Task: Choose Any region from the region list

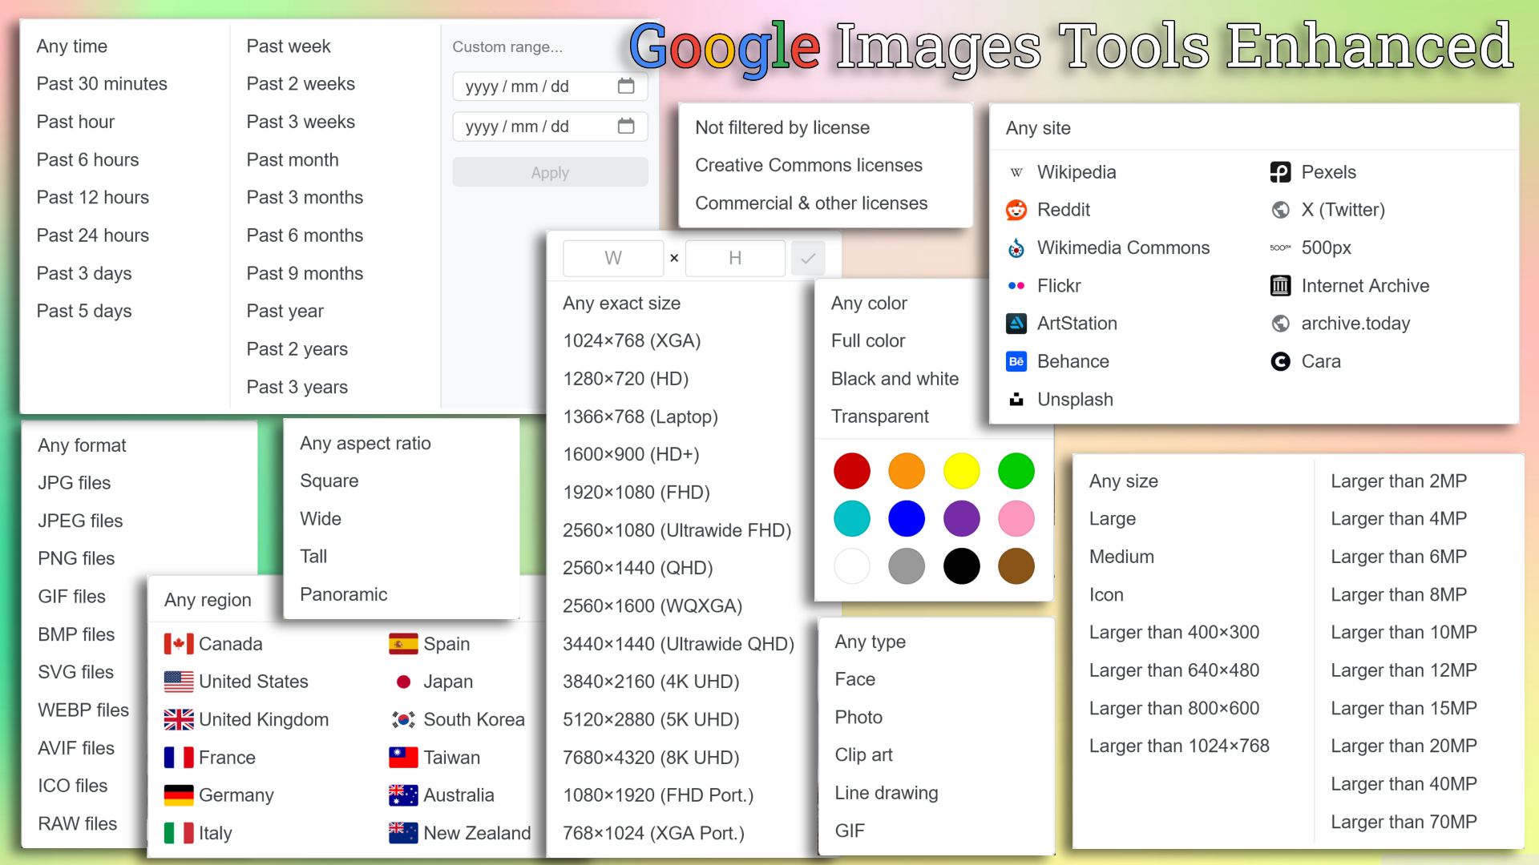Action: click(x=207, y=599)
